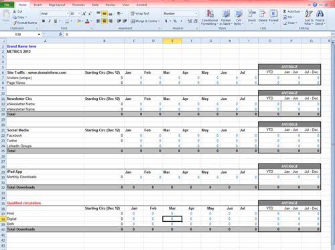Set Top Align vertical alignment

(98, 13)
